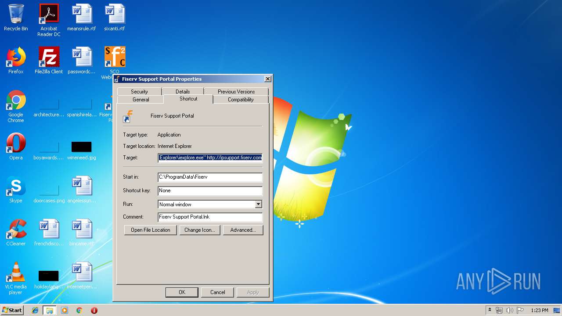Select the holidaylang... file icon
562x316 pixels.
[x=49, y=279]
